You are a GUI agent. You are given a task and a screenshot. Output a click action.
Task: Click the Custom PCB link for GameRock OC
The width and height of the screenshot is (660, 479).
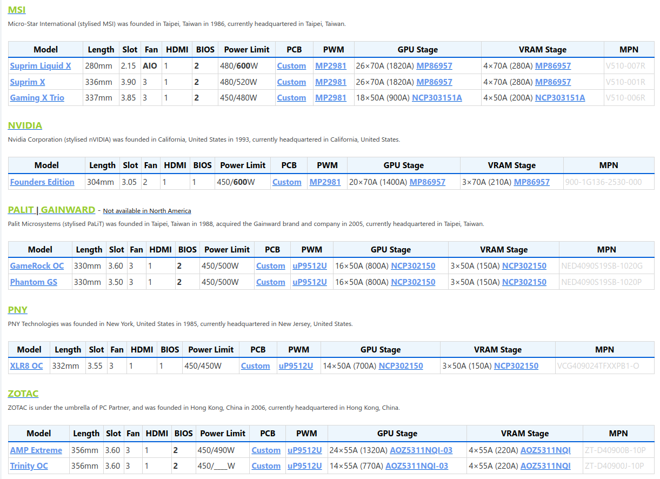click(x=271, y=266)
